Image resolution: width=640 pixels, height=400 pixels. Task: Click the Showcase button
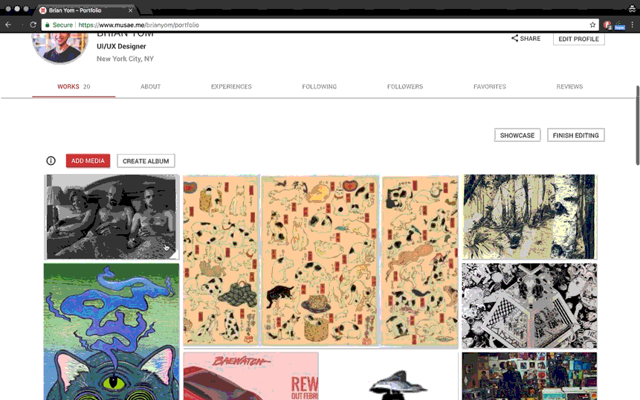[517, 135]
